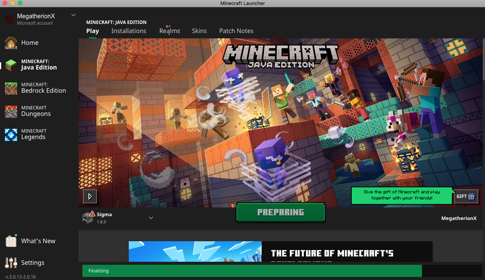This screenshot has width=485, height=280.
Task: Click the green Preparing button
Action: tap(281, 212)
